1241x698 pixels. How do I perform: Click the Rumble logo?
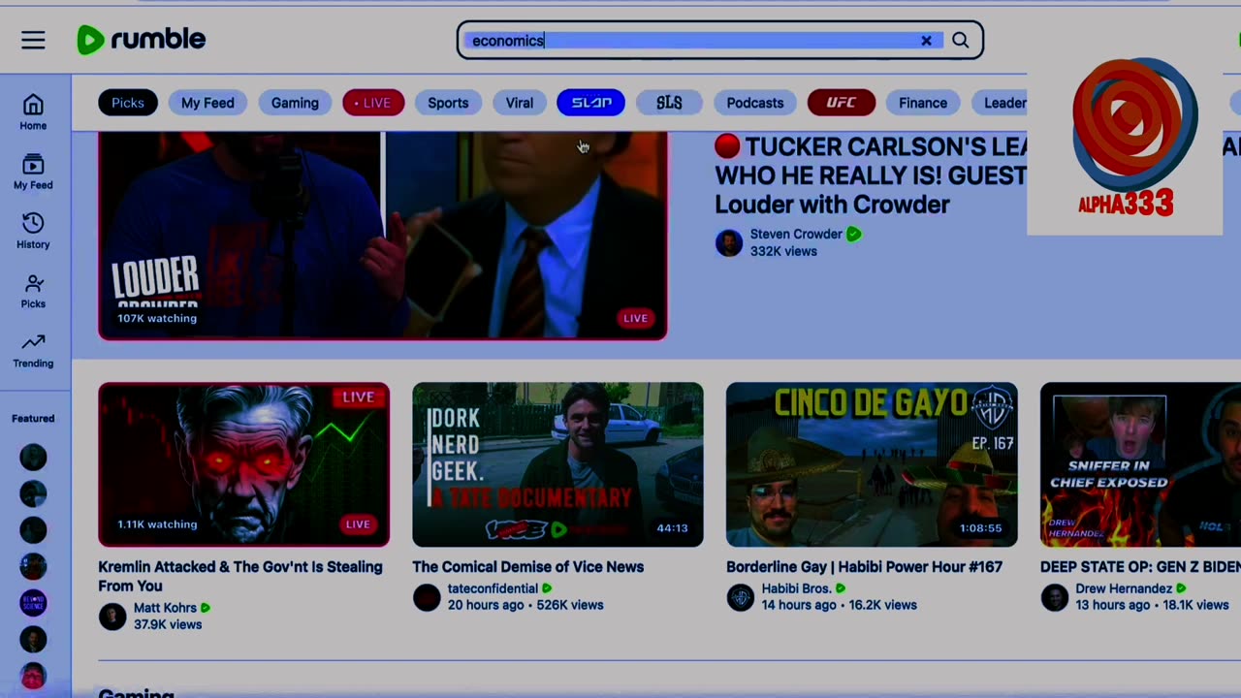click(142, 40)
